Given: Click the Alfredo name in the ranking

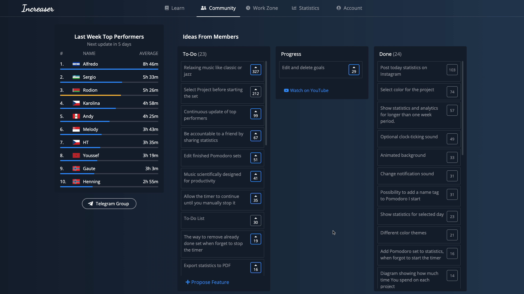Looking at the screenshot, I should [90, 64].
